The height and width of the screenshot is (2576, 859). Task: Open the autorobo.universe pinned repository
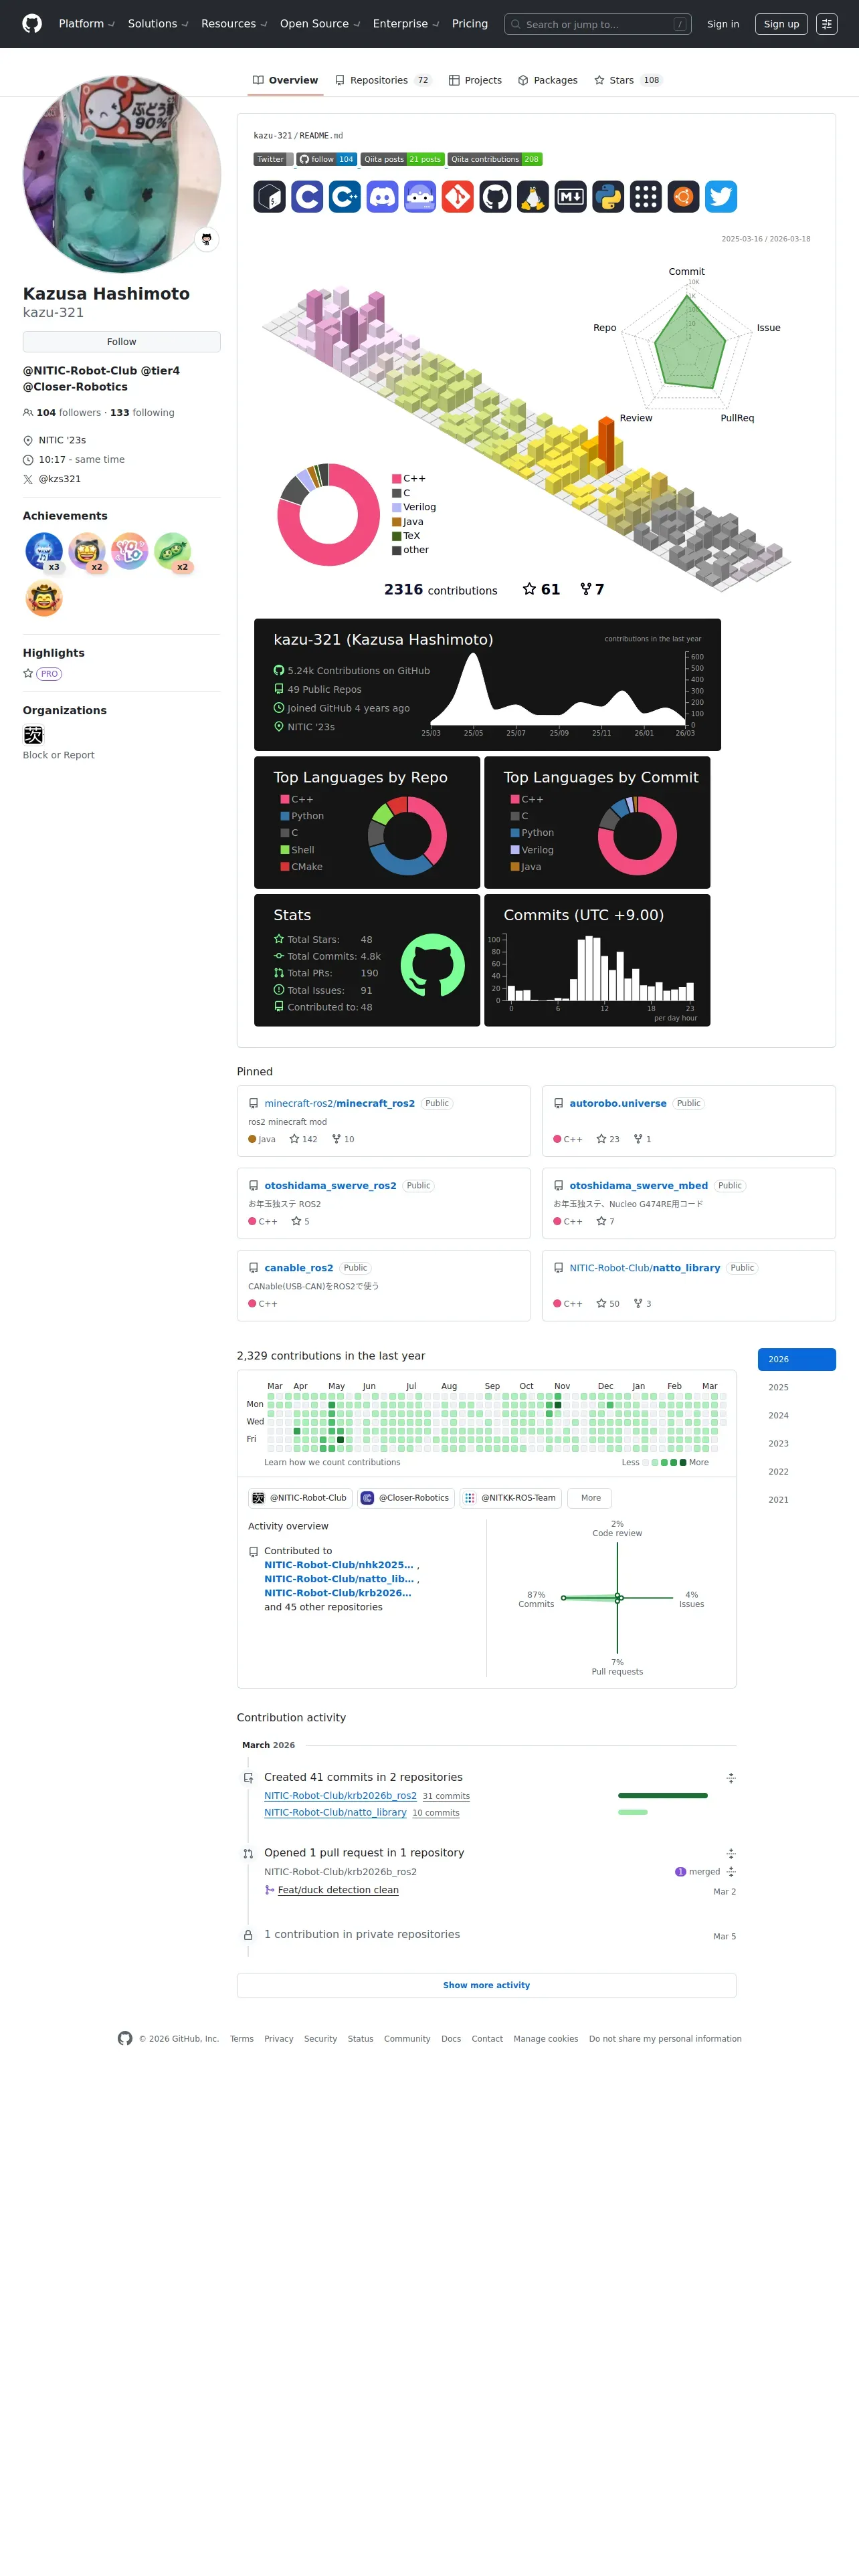pyautogui.click(x=618, y=1103)
